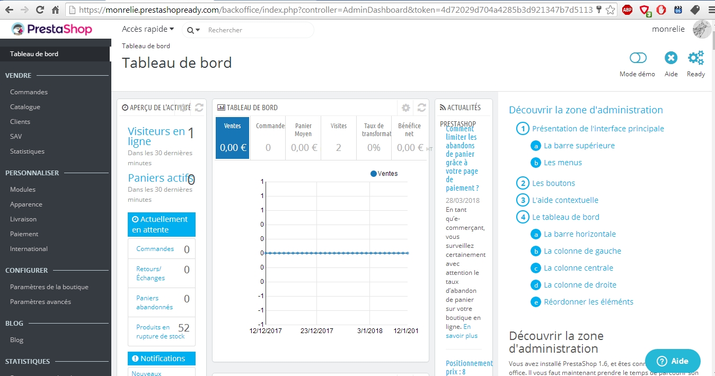Open Réordonner les éléments help item
Screen dimensions: 715x376
click(x=588, y=302)
